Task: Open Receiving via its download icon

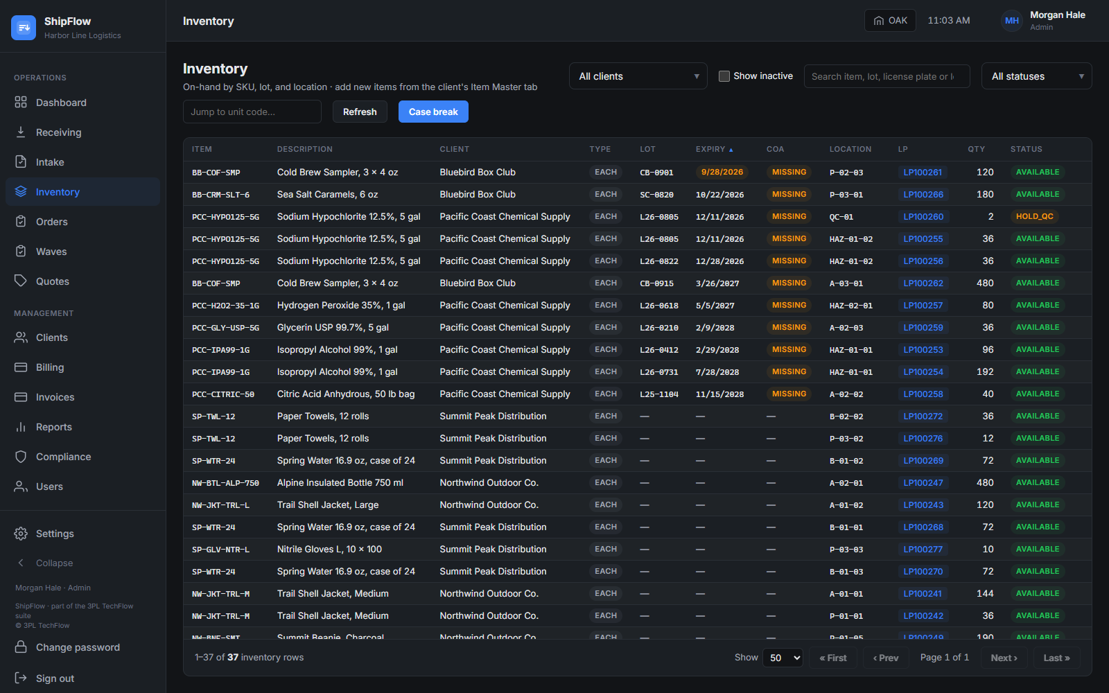Action: 21,132
